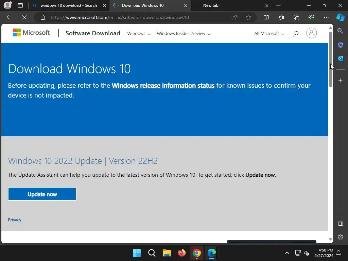Close windows 10 download Search tab
348x261 pixels.
[x=105, y=5]
